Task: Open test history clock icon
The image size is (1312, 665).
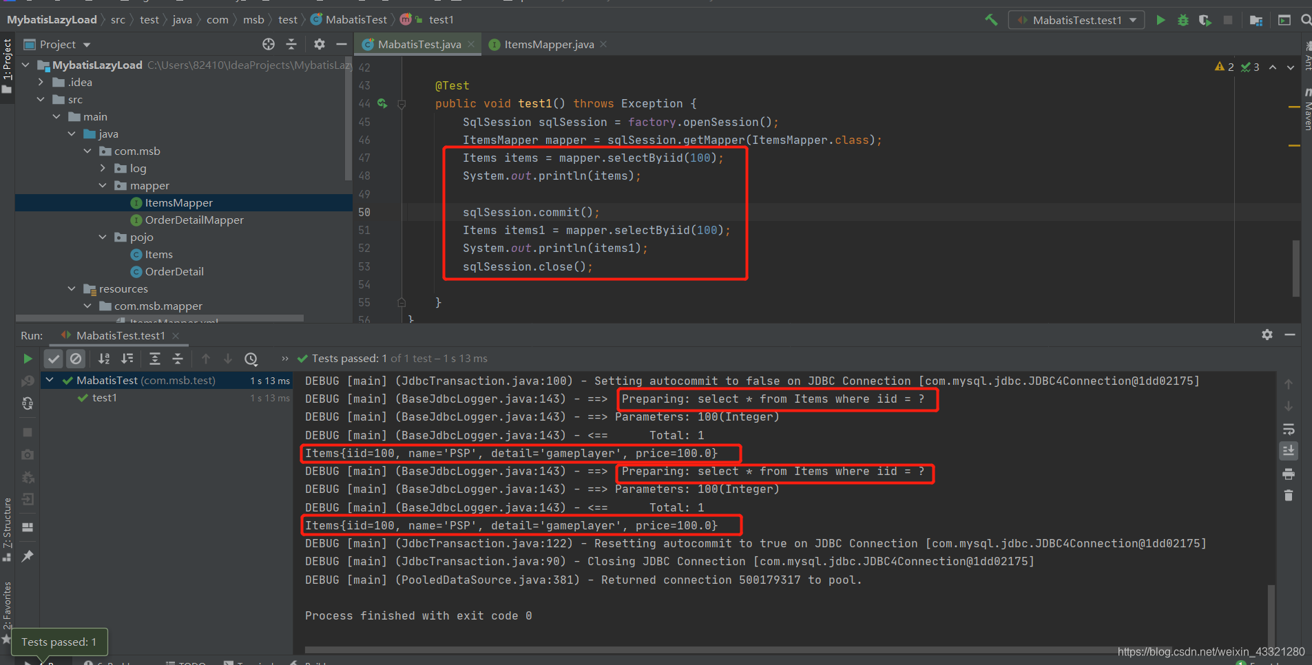Action: [251, 359]
